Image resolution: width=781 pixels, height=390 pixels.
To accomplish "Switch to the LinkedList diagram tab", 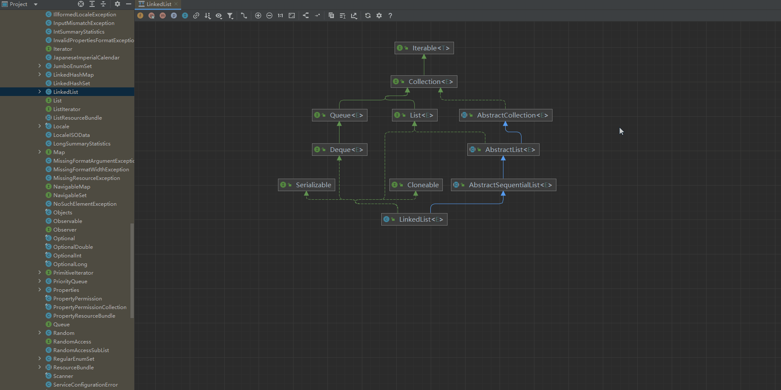I will coord(158,4).
